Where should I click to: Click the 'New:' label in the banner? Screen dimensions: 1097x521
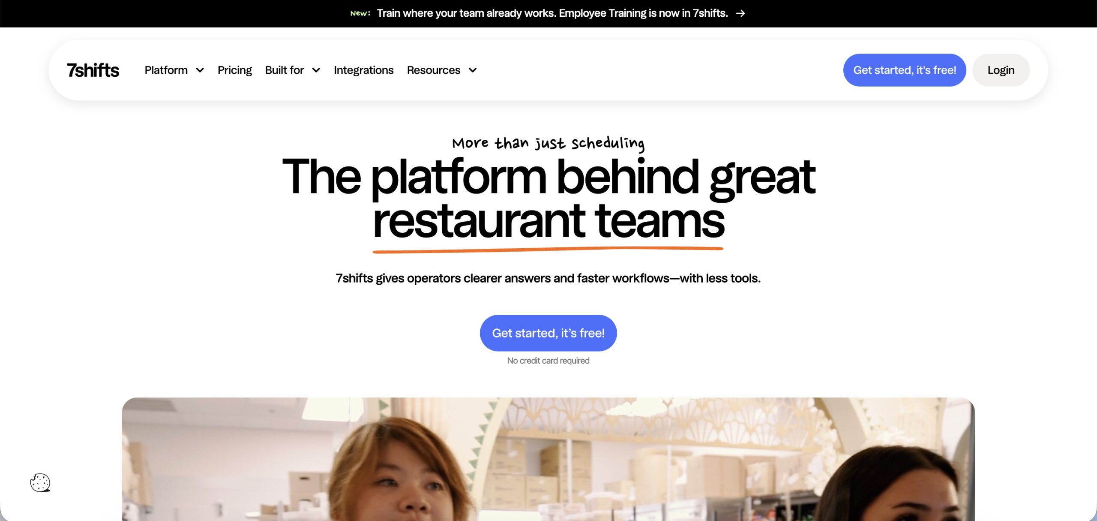(x=360, y=13)
